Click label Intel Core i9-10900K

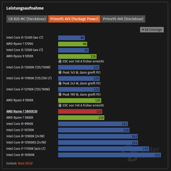pyautogui.click(x=20, y=155)
